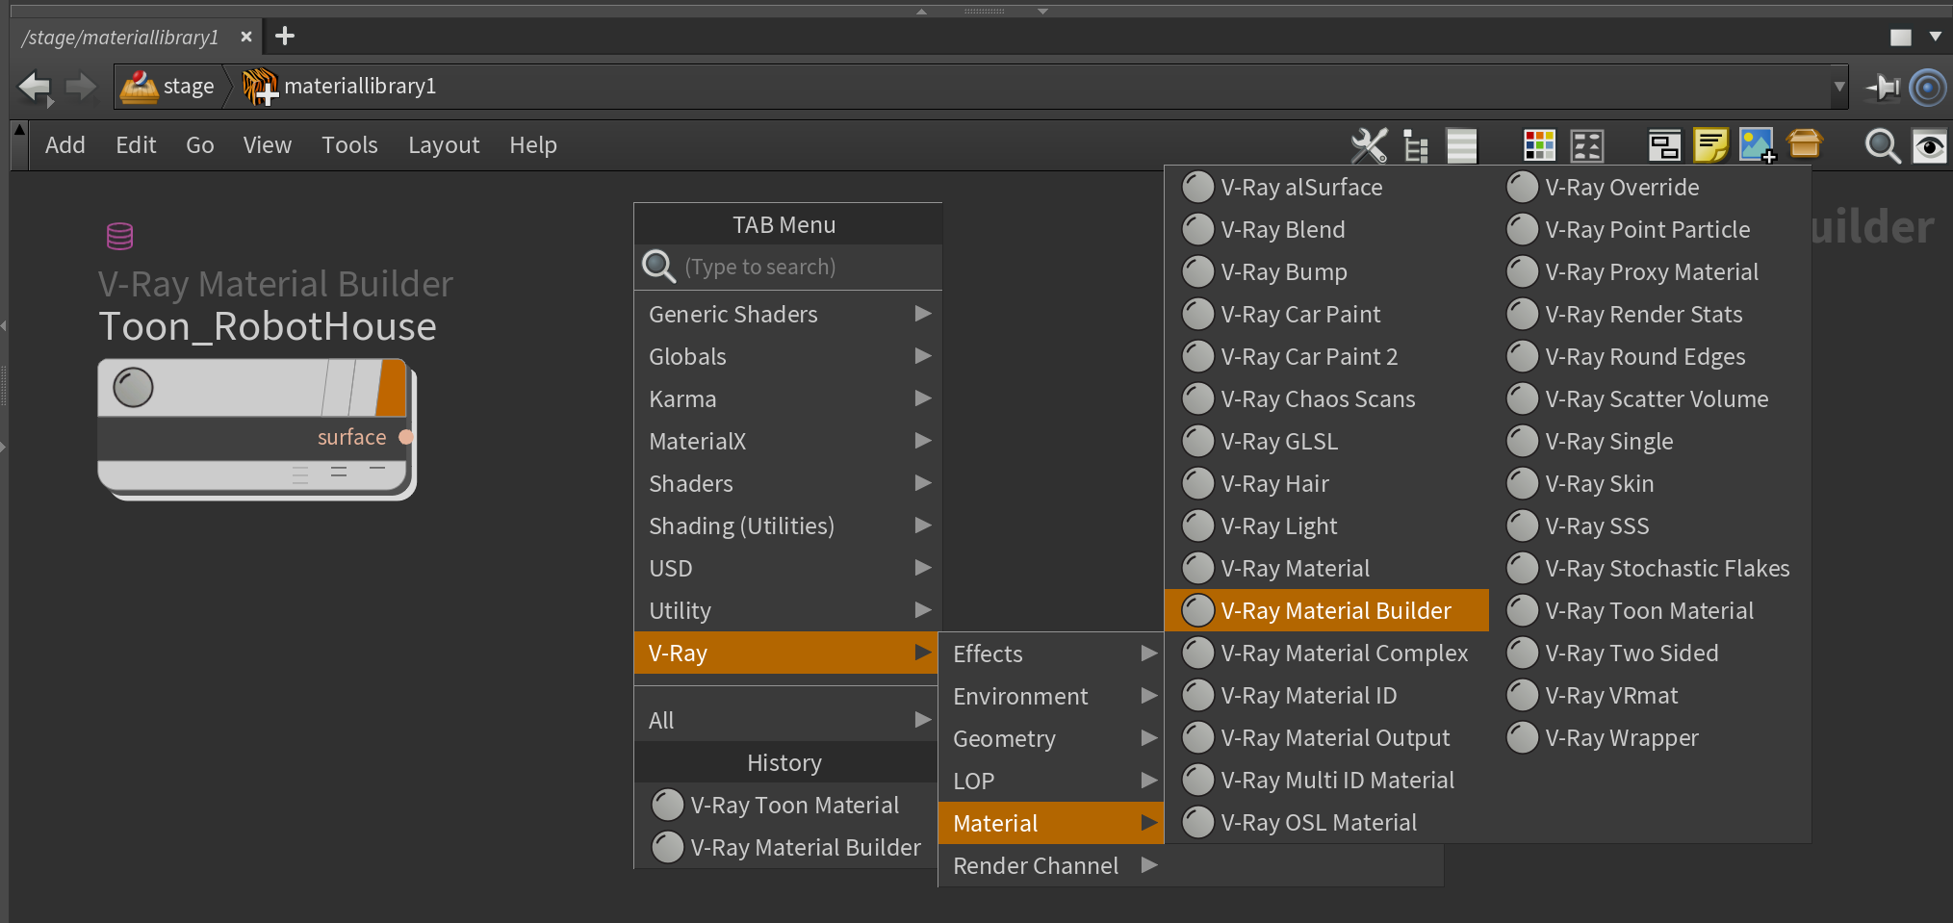Choose V-Ray Wrapper material
Viewport: 1953px width, 923px height.
pos(1650,737)
